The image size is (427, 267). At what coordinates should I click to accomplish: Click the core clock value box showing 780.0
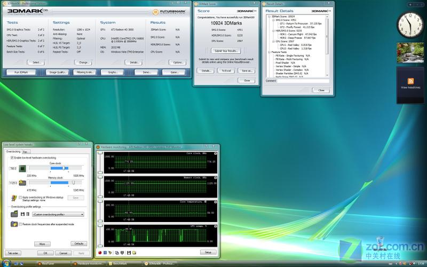[x=13, y=169]
